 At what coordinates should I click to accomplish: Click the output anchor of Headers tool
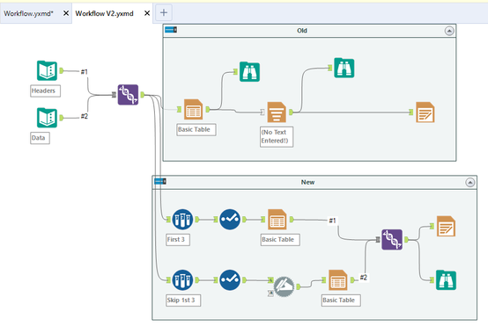(x=62, y=71)
